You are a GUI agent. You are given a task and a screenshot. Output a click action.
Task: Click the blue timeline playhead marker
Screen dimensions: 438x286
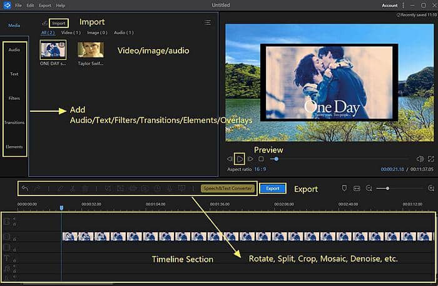61,207
